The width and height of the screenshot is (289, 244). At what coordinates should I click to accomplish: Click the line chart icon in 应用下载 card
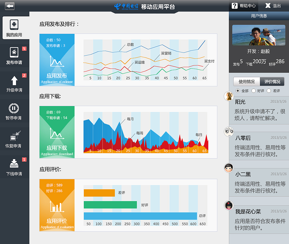[57, 133]
